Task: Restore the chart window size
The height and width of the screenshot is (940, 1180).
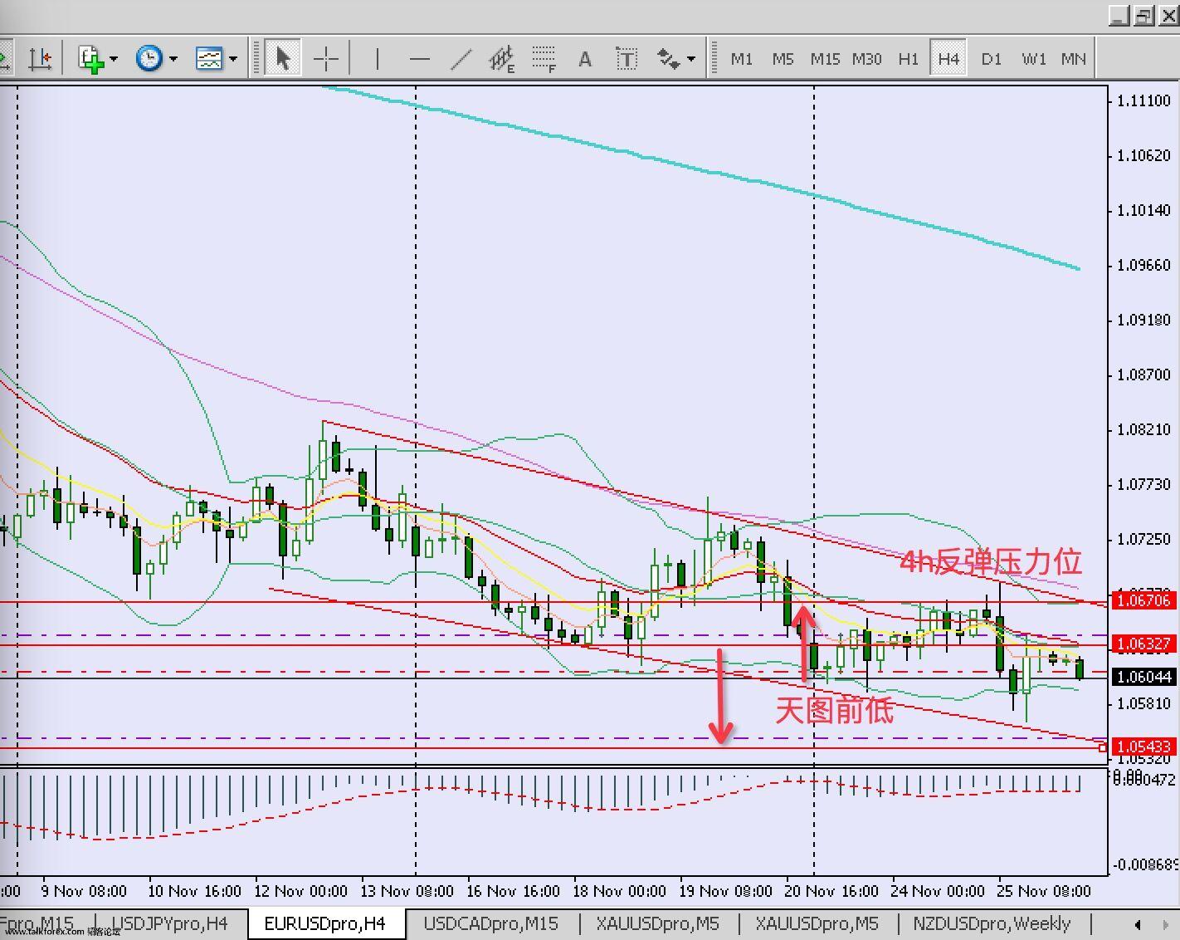Action: pos(1144,15)
